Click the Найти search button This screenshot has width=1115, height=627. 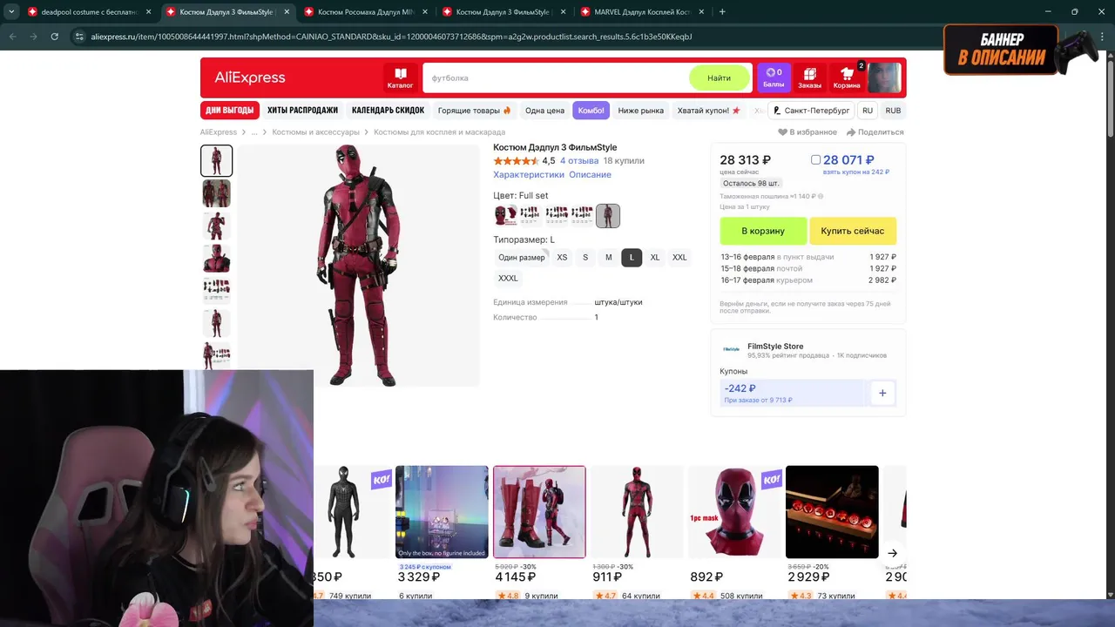[719, 78]
